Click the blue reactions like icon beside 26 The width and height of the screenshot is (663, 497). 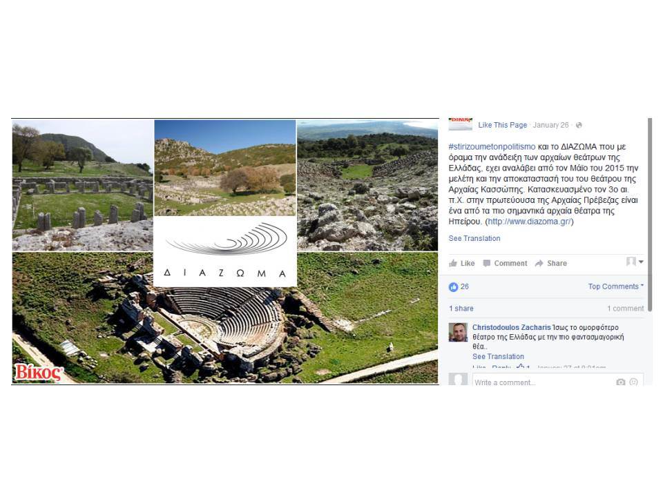pos(453,287)
